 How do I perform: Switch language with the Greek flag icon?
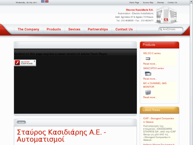[x=43, y=1]
